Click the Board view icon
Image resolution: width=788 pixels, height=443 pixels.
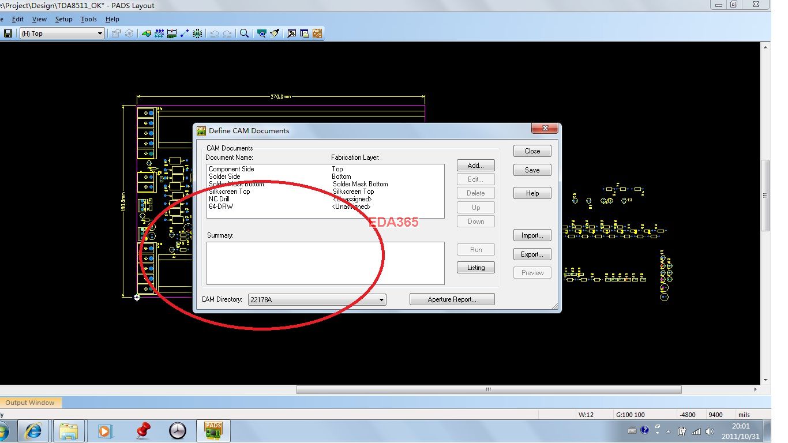[x=262, y=33]
